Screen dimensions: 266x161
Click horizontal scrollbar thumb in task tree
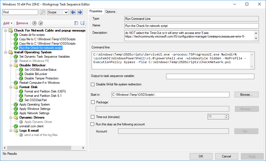(x=39, y=148)
